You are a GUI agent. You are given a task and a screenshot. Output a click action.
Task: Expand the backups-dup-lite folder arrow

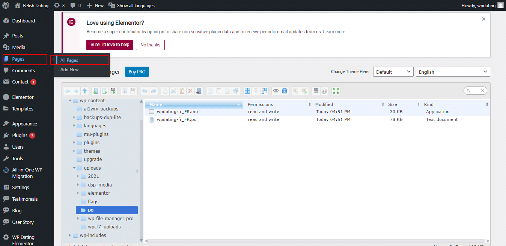tap(74, 118)
